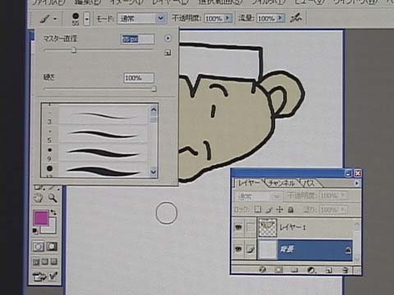Open the モード blending mode dropdown

pyautogui.click(x=142, y=18)
